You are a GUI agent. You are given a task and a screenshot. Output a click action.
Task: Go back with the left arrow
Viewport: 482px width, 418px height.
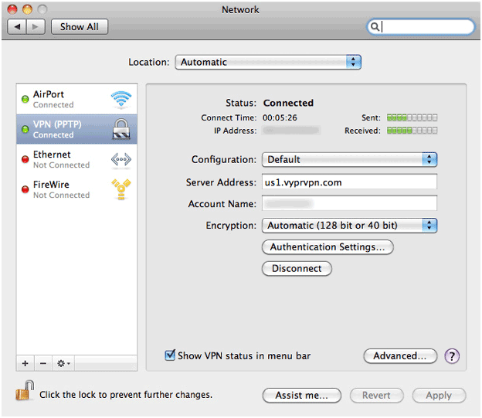17,27
